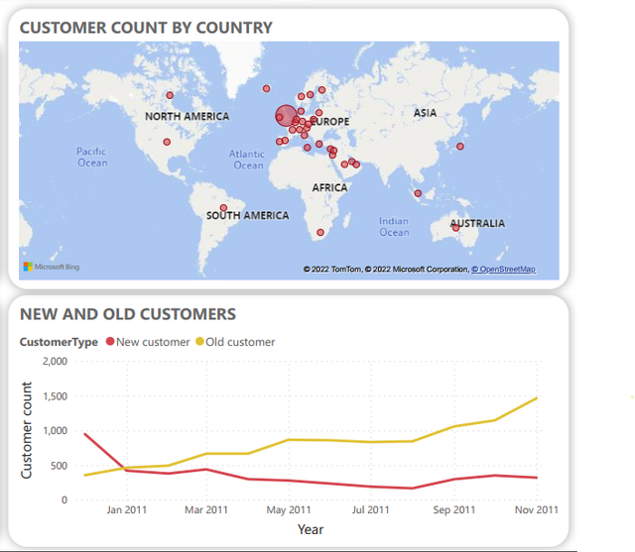Click the Old customer legend label
Viewport: 635px width, 552px height.
pos(240,342)
